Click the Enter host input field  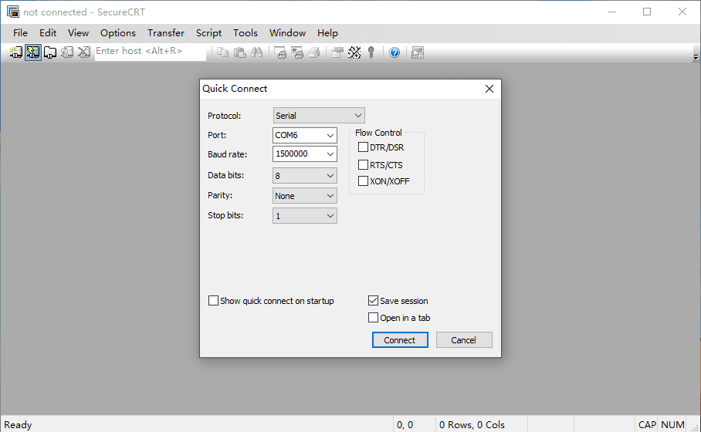[x=151, y=52]
